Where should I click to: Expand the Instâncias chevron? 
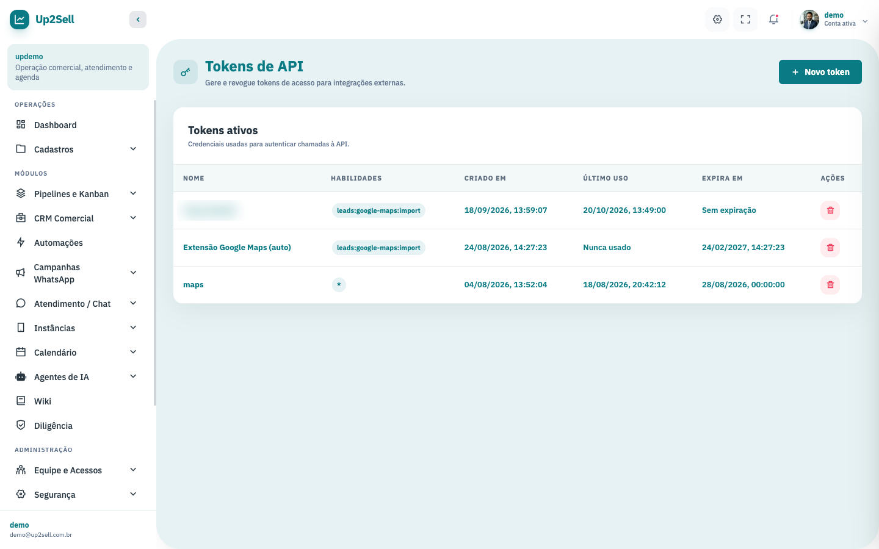point(133,328)
